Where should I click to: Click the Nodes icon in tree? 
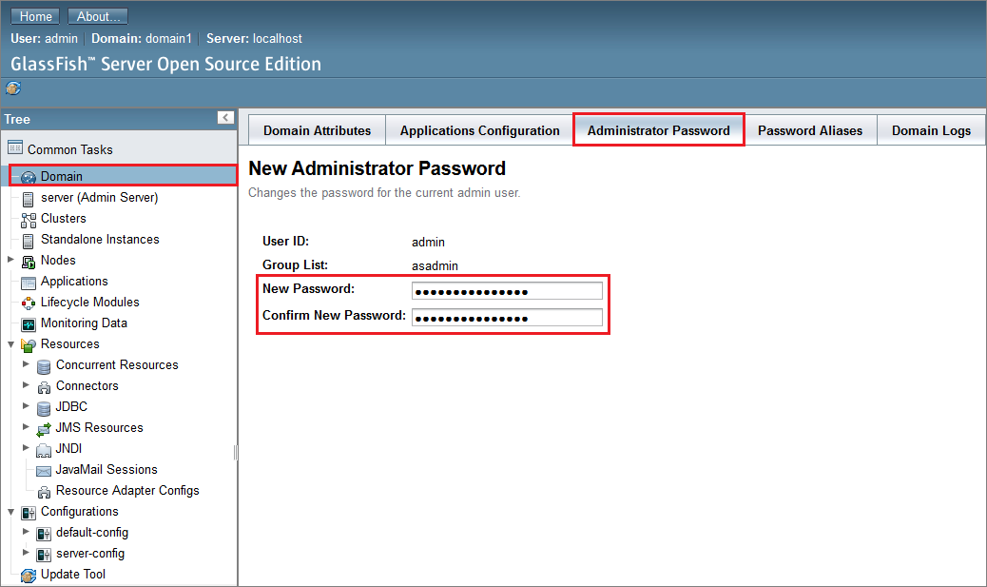click(29, 262)
